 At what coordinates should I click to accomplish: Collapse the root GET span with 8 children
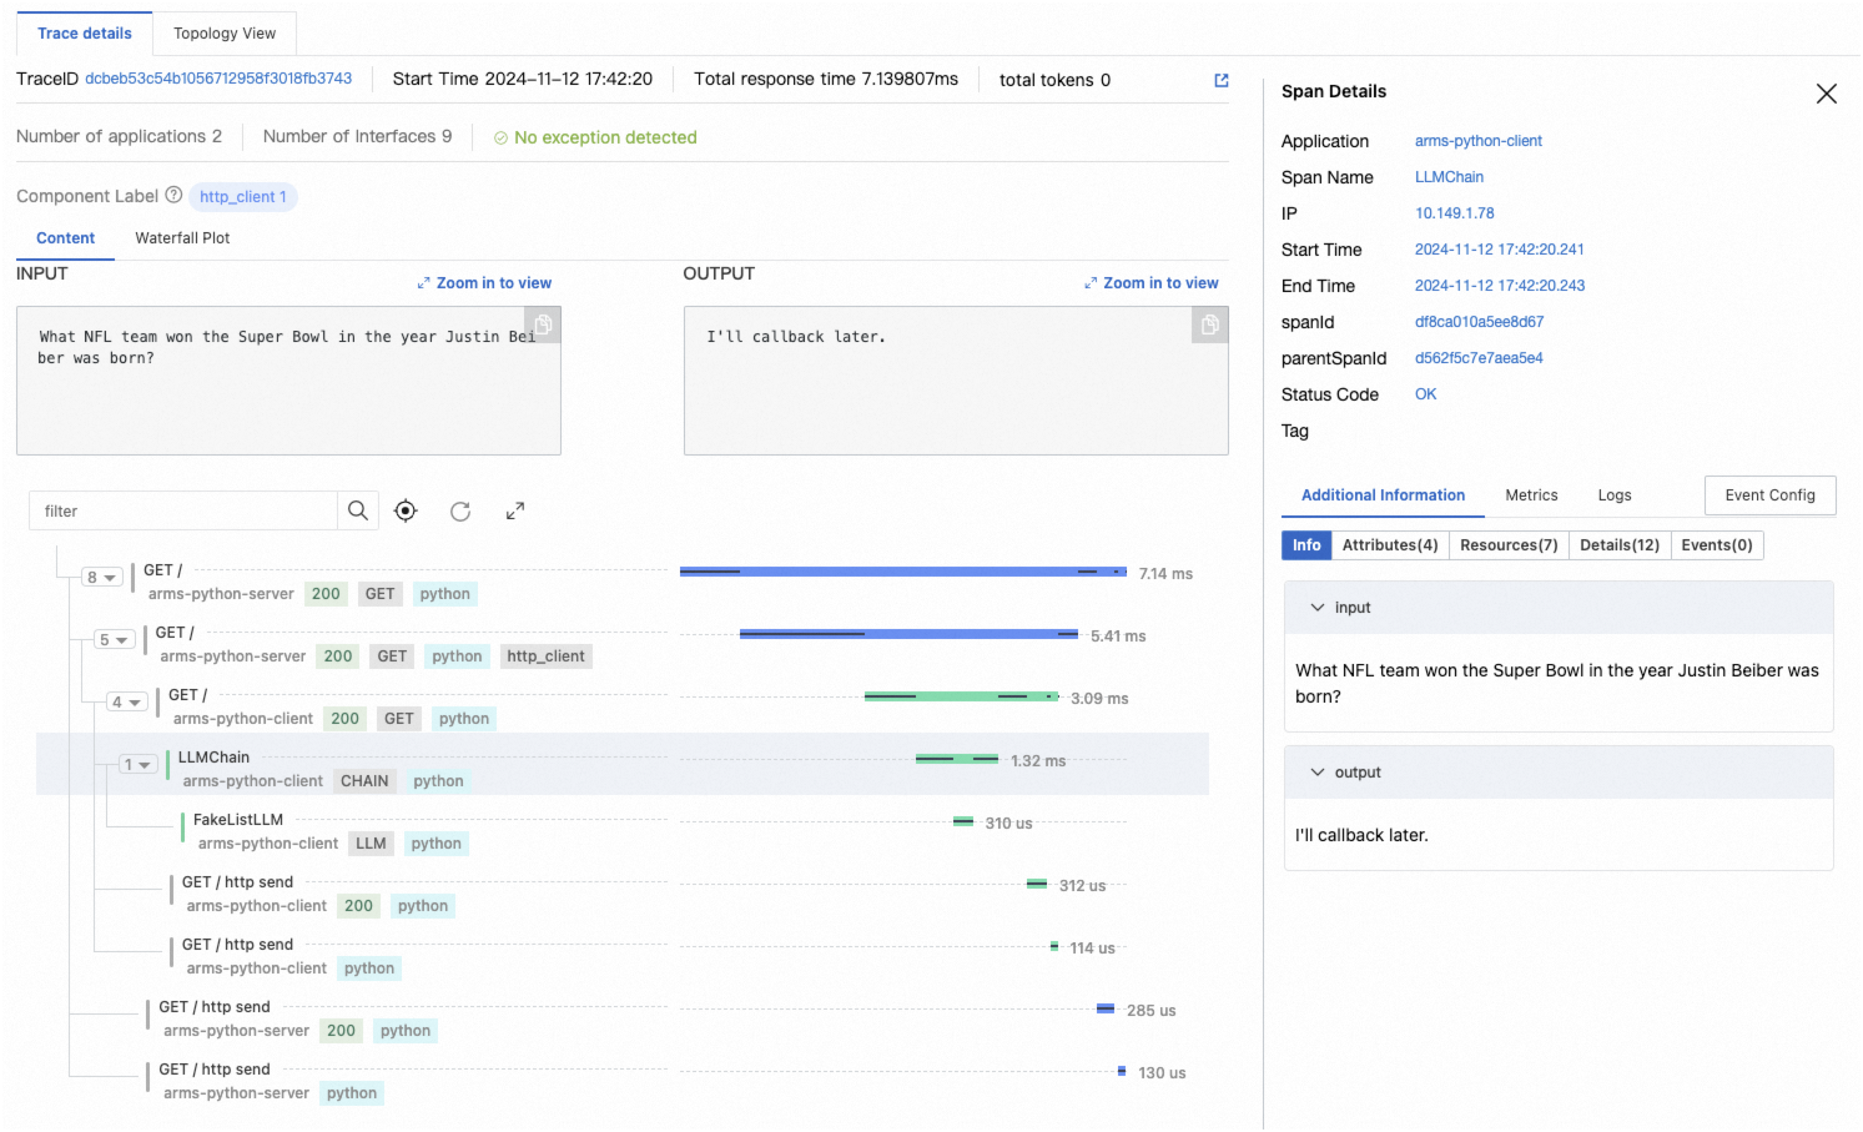(101, 578)
